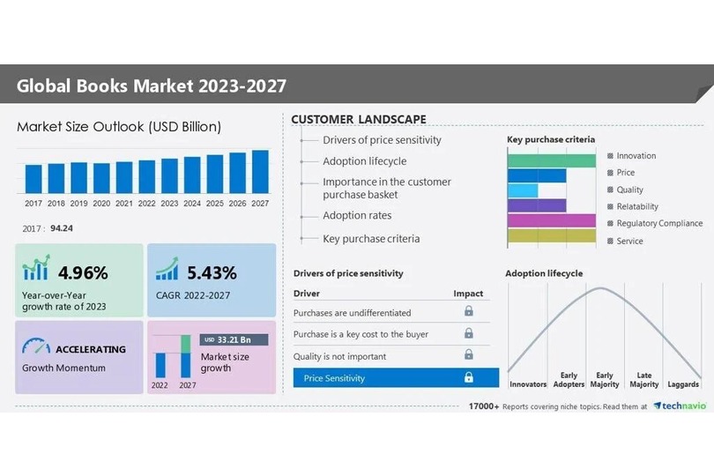Viewport: 714px width, 476px height.
Task: Click 'Market Size Outlook (USD Billion)' heading
Action: coord(119,127)
